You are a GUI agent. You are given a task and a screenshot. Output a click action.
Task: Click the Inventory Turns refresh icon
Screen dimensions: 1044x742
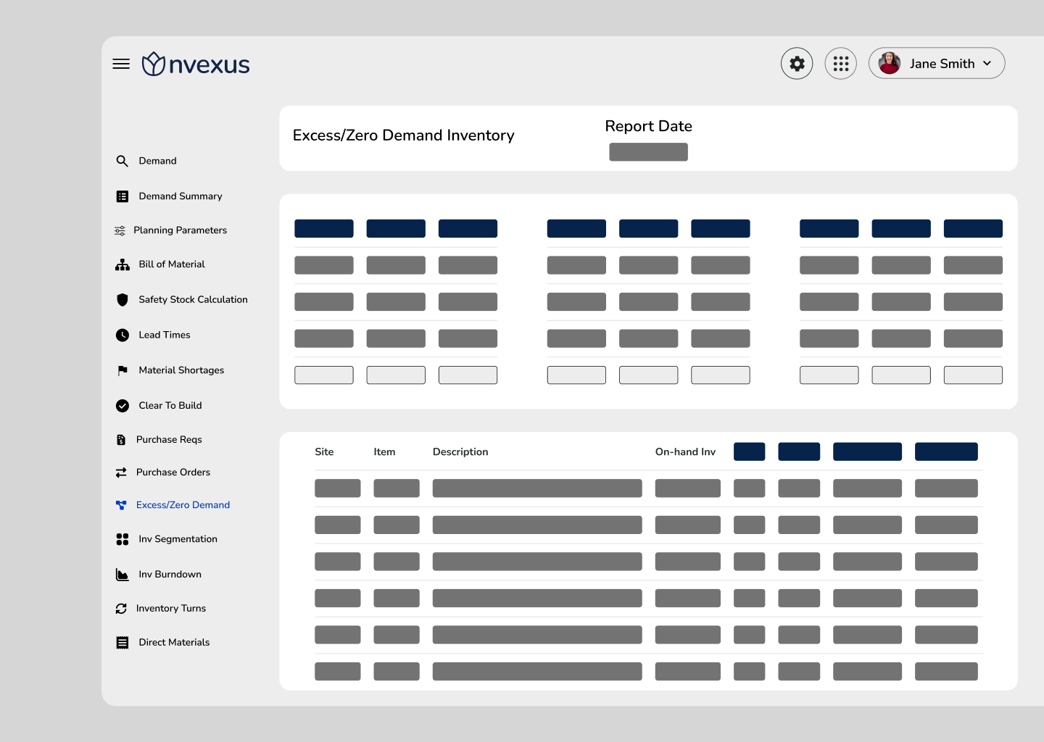(121, 609)
